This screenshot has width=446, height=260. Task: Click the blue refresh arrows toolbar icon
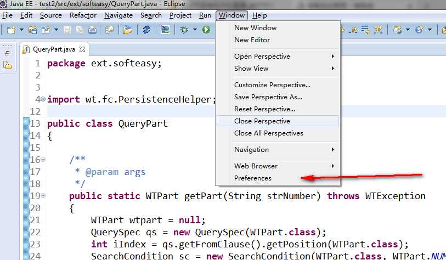coord(146,30)
